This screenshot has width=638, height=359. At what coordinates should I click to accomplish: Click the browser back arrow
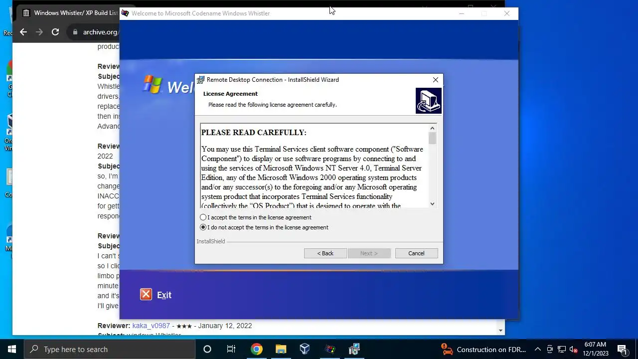click(23, 32)
